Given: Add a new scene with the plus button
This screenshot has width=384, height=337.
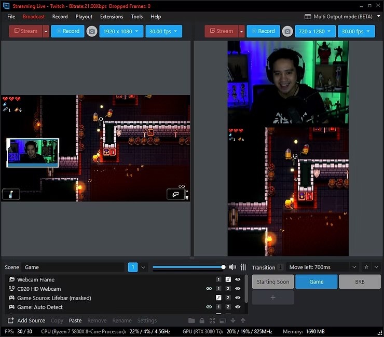Looking at the screenshot, I should click(x=273, y=298).
